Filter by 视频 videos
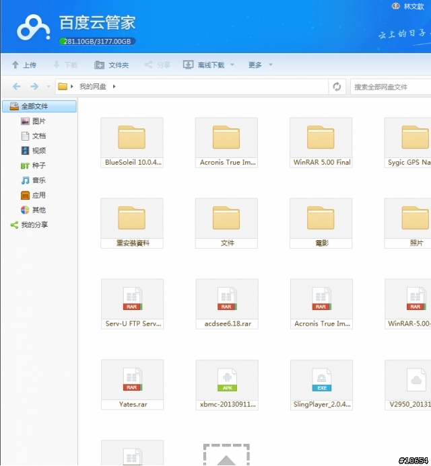 tap(34, 151)
